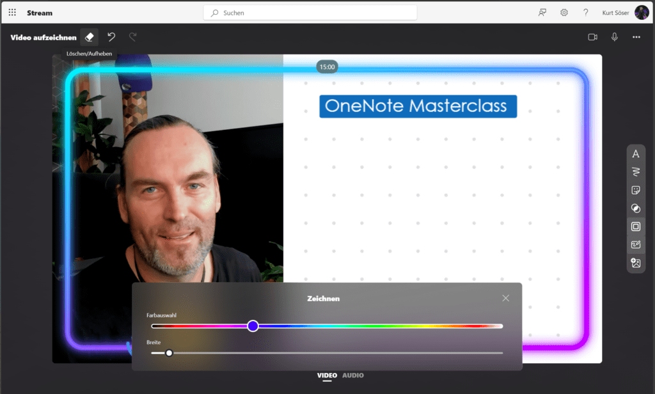Click the Breite width slider handle
Image resolution: width=655 pixels, height=394 pixels.
tap(169, 353)
